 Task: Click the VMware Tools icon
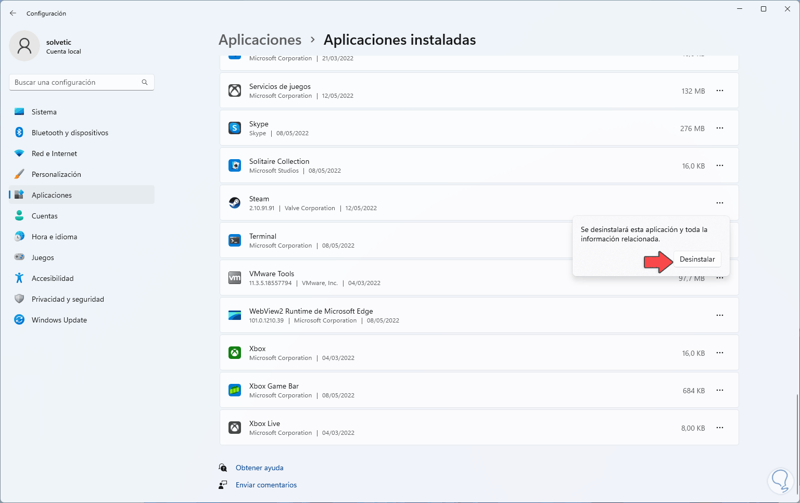click(x=235, y=278)
